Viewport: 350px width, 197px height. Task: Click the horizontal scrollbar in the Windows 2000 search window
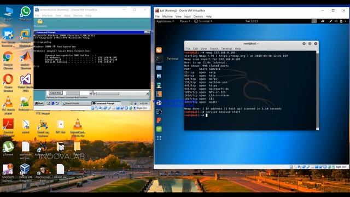pos(121,94)
